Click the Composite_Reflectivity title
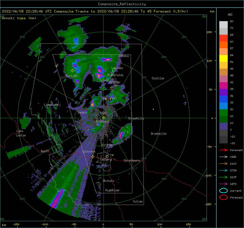 [x=122, y=4]
